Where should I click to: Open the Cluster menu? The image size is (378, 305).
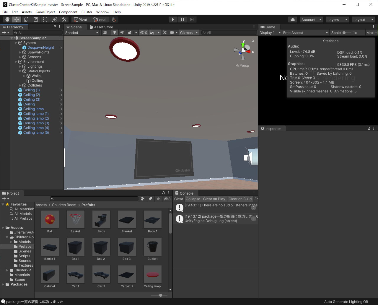[87, 12]
